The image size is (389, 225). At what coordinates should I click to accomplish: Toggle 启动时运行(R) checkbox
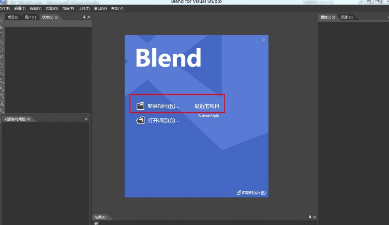point(239,192)
